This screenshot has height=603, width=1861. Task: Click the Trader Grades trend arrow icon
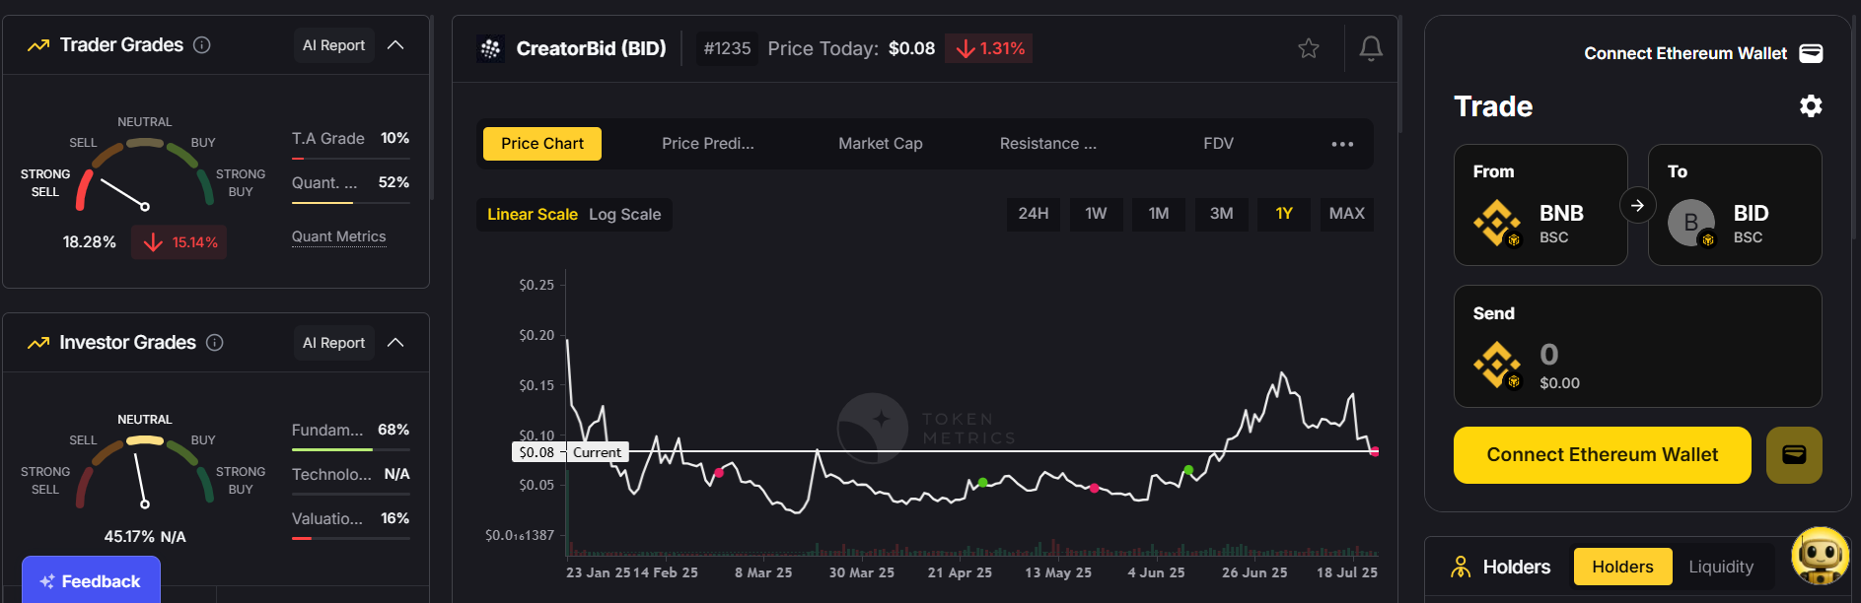38,45
